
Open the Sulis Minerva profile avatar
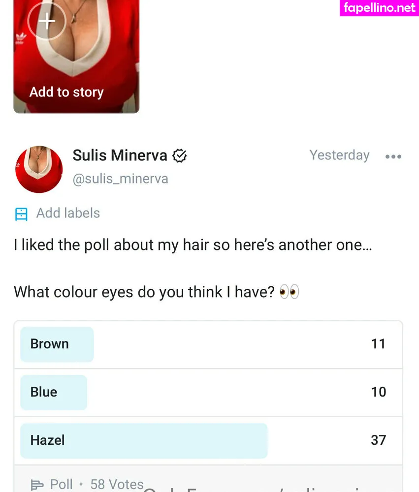[x=39, y=169]
